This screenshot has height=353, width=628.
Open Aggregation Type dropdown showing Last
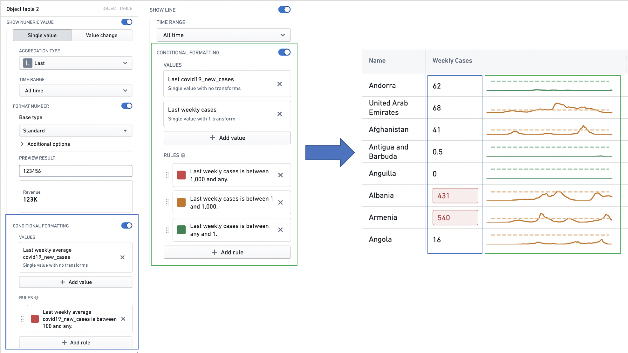click(x=76, y=63)
